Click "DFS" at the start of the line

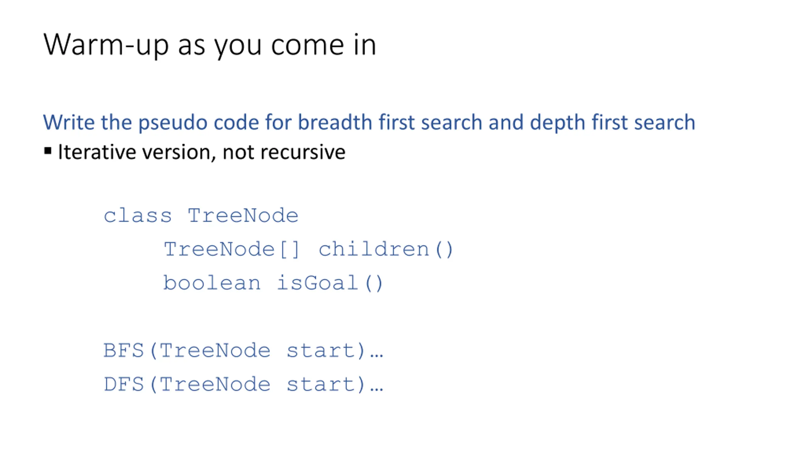pyautogui.click(x=124, y=384)
